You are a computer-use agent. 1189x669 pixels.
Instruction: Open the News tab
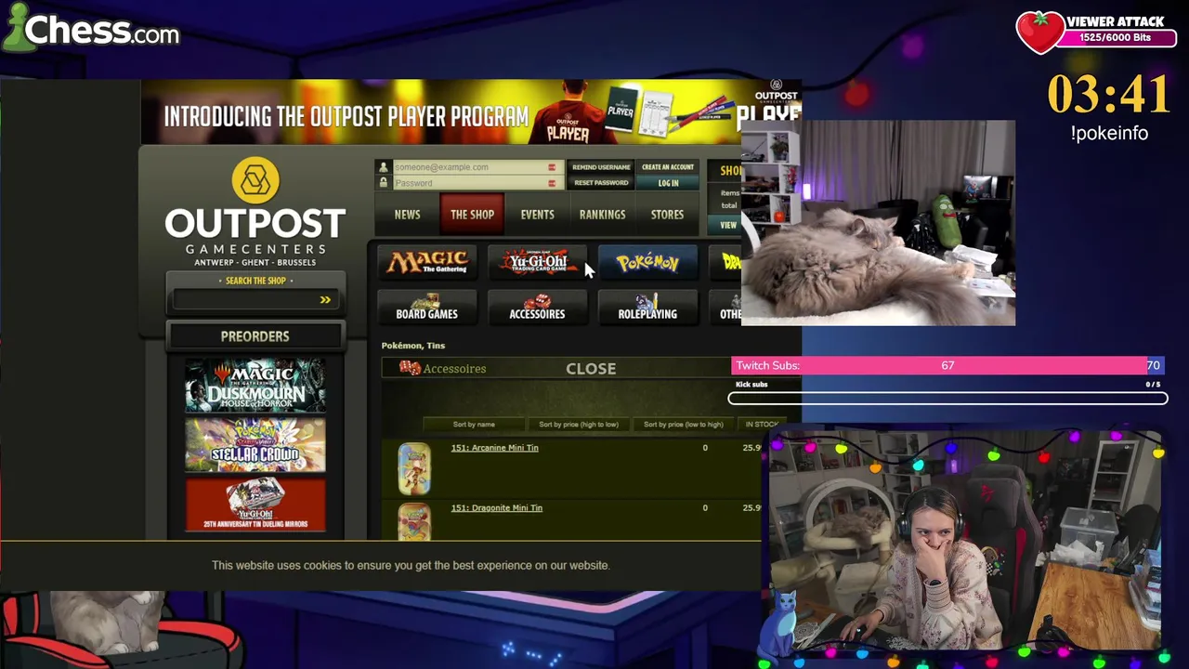pyautogui.click(x=407, y=215)
